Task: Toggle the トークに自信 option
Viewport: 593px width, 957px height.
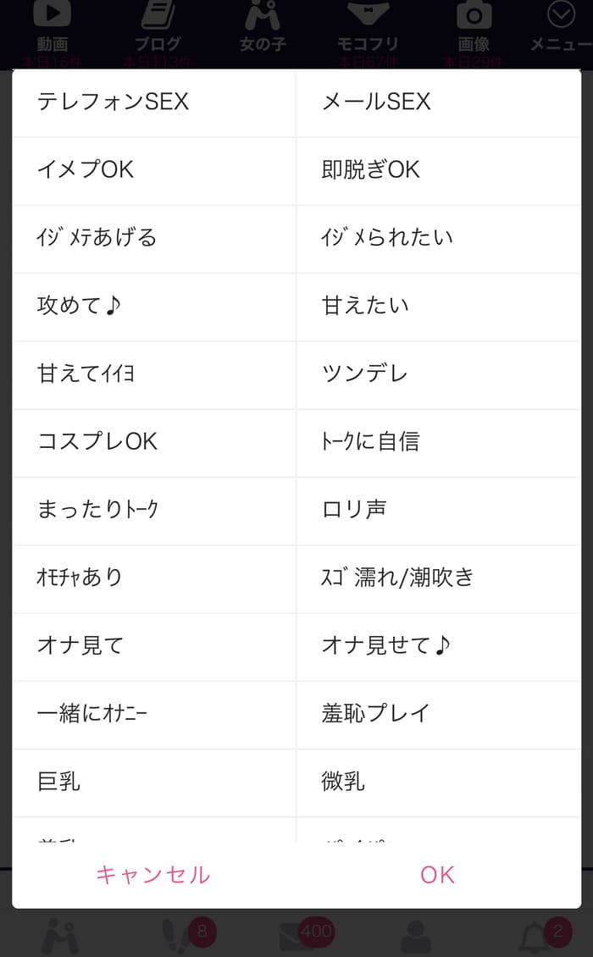Action: click(439, 441)
